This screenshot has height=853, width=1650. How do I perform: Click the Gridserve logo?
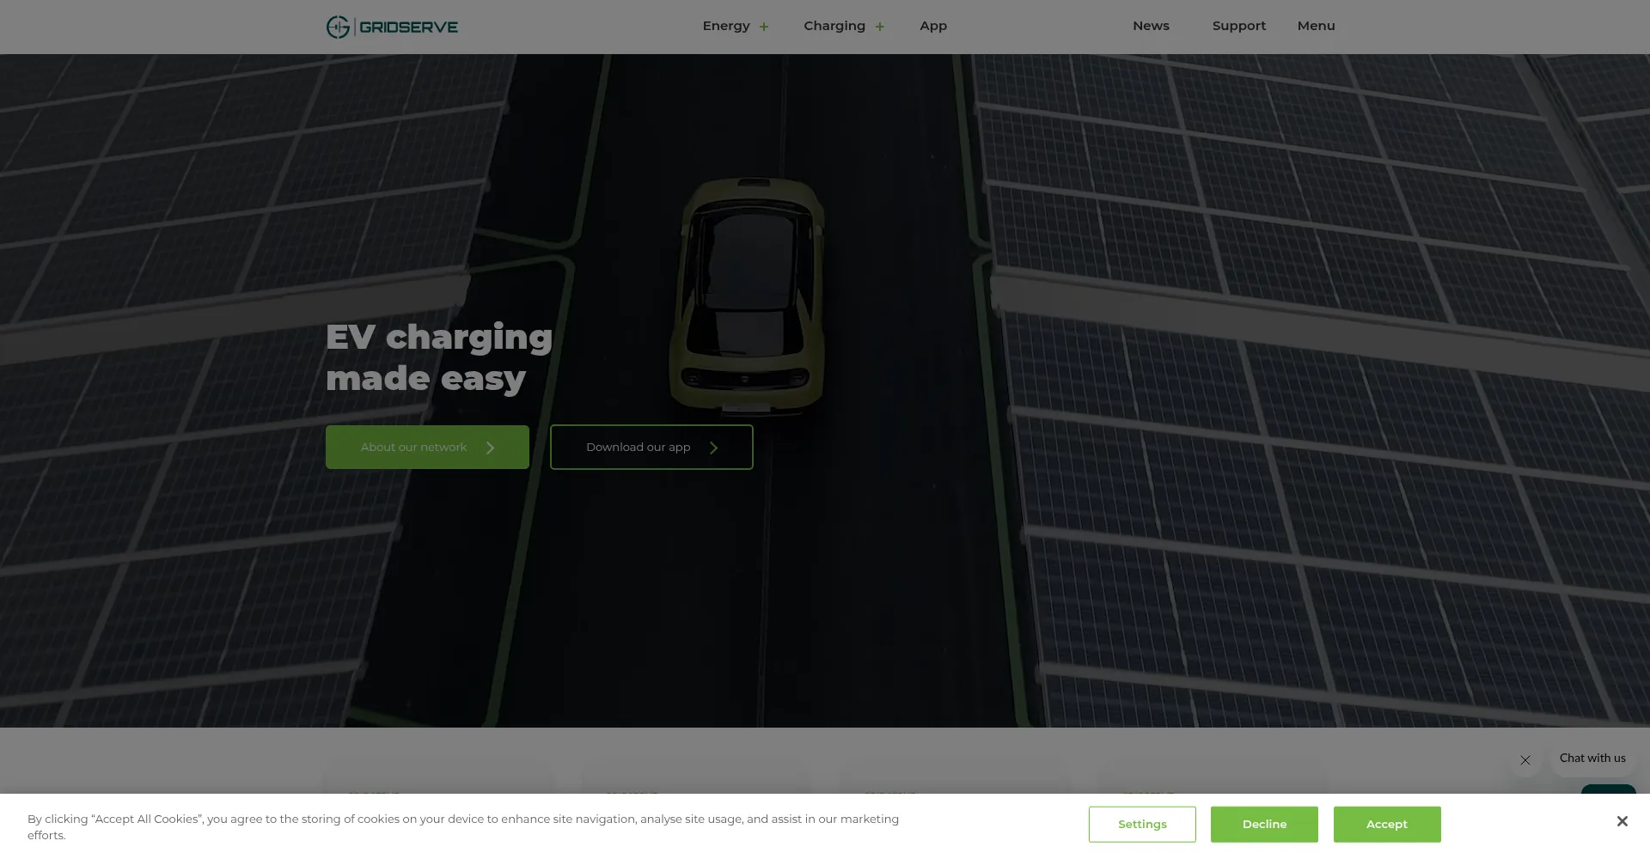click(x=392, y=27)
